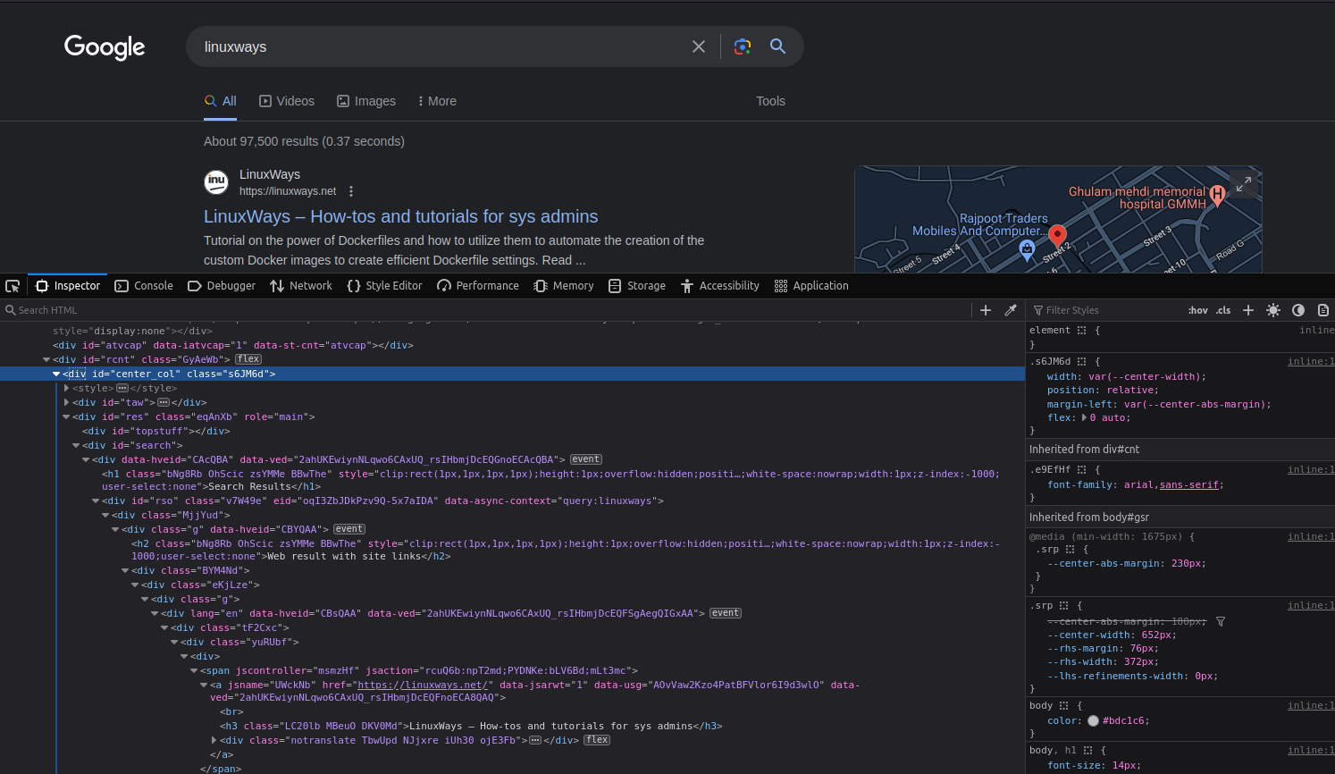Open Google Lens image search

[x=743, y=46]
